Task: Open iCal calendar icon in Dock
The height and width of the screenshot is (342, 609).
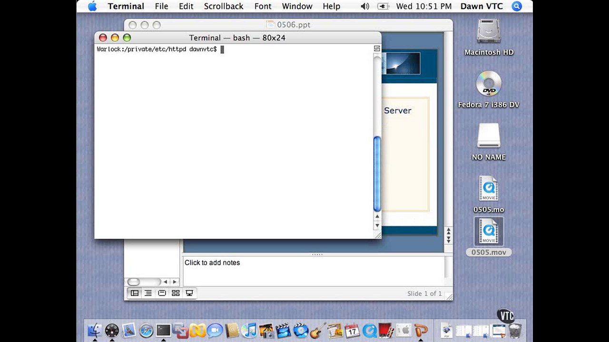Action: [352, 330]
